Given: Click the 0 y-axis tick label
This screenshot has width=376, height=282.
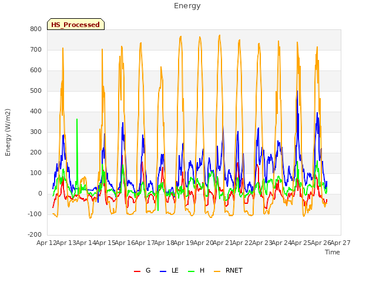Looking at the screenshot, I should click(x=40, y=194).
